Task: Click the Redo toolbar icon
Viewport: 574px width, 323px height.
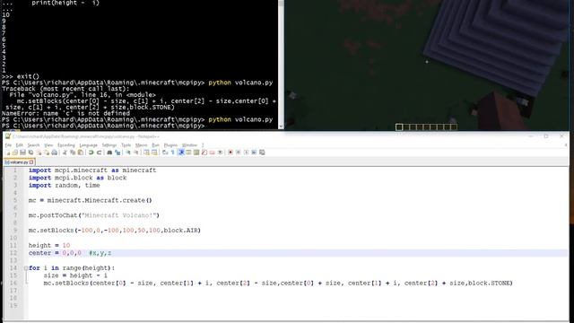Action: 99,153
